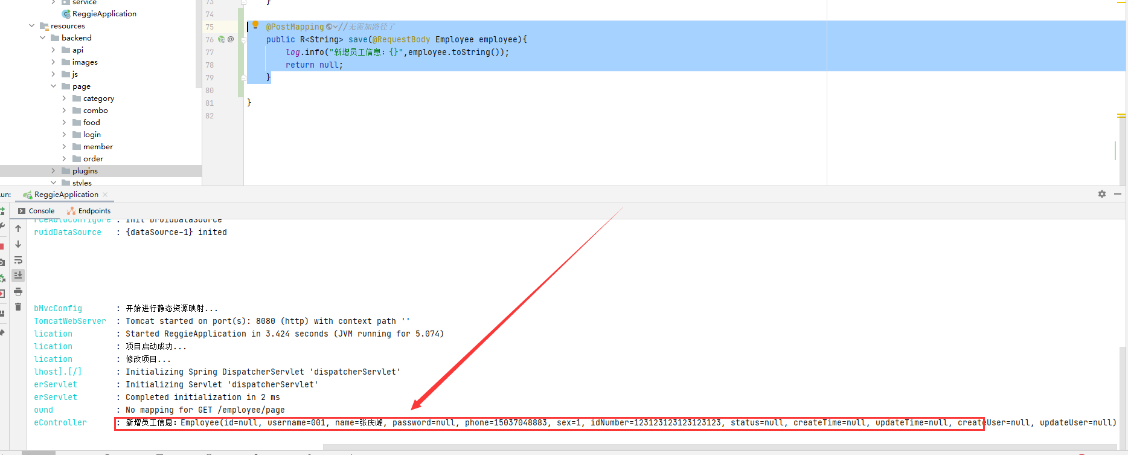Image resolution: width=1128 pixels, height=455 pixels.
Task: Place cursor on 'return null;' line
Action: (314, 65)
